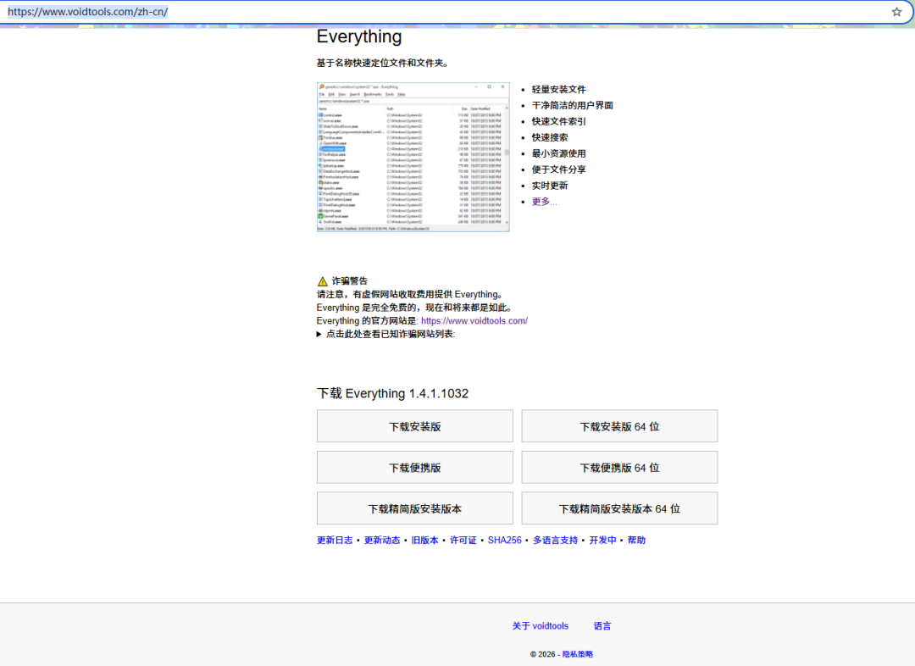Open the 更新日志 link
Screen dimensions: 915x666
(335, 540)
